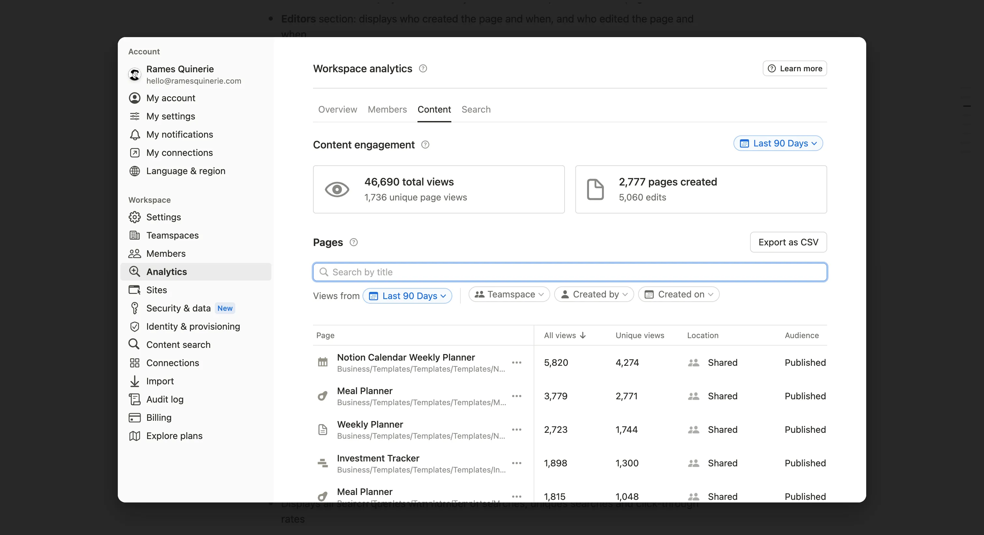Click the Identity & provisioning shield icon

pyautogui.click(x=134, y=326)
